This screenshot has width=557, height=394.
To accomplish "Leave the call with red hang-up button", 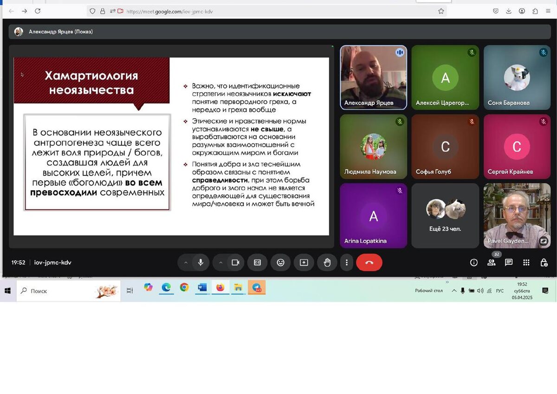I will pyautogui.click(x=369, y=262).
